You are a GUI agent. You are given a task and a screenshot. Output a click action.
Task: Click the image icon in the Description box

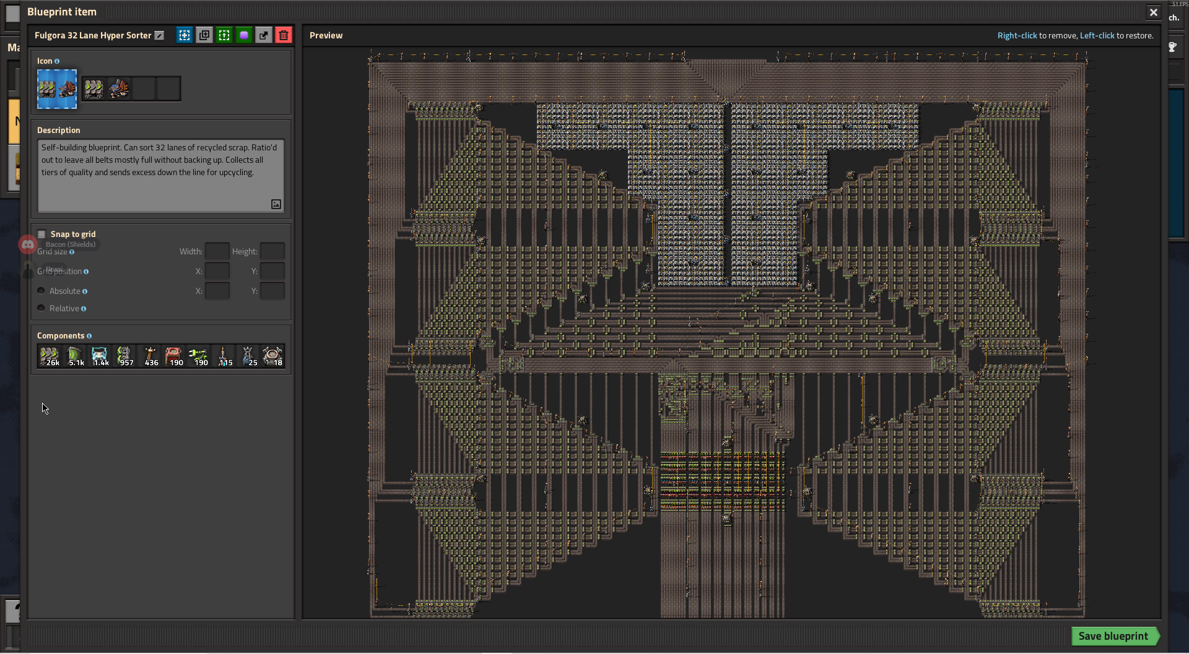coord(276,204)
